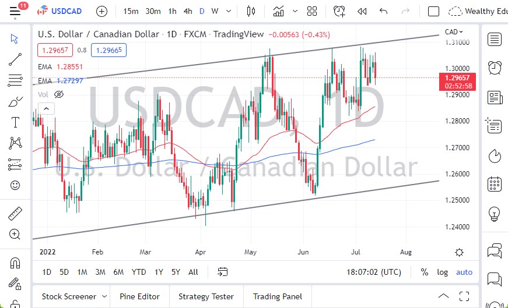
Task: Select the long position forecasting tool
Action: (x=15, y=164)
